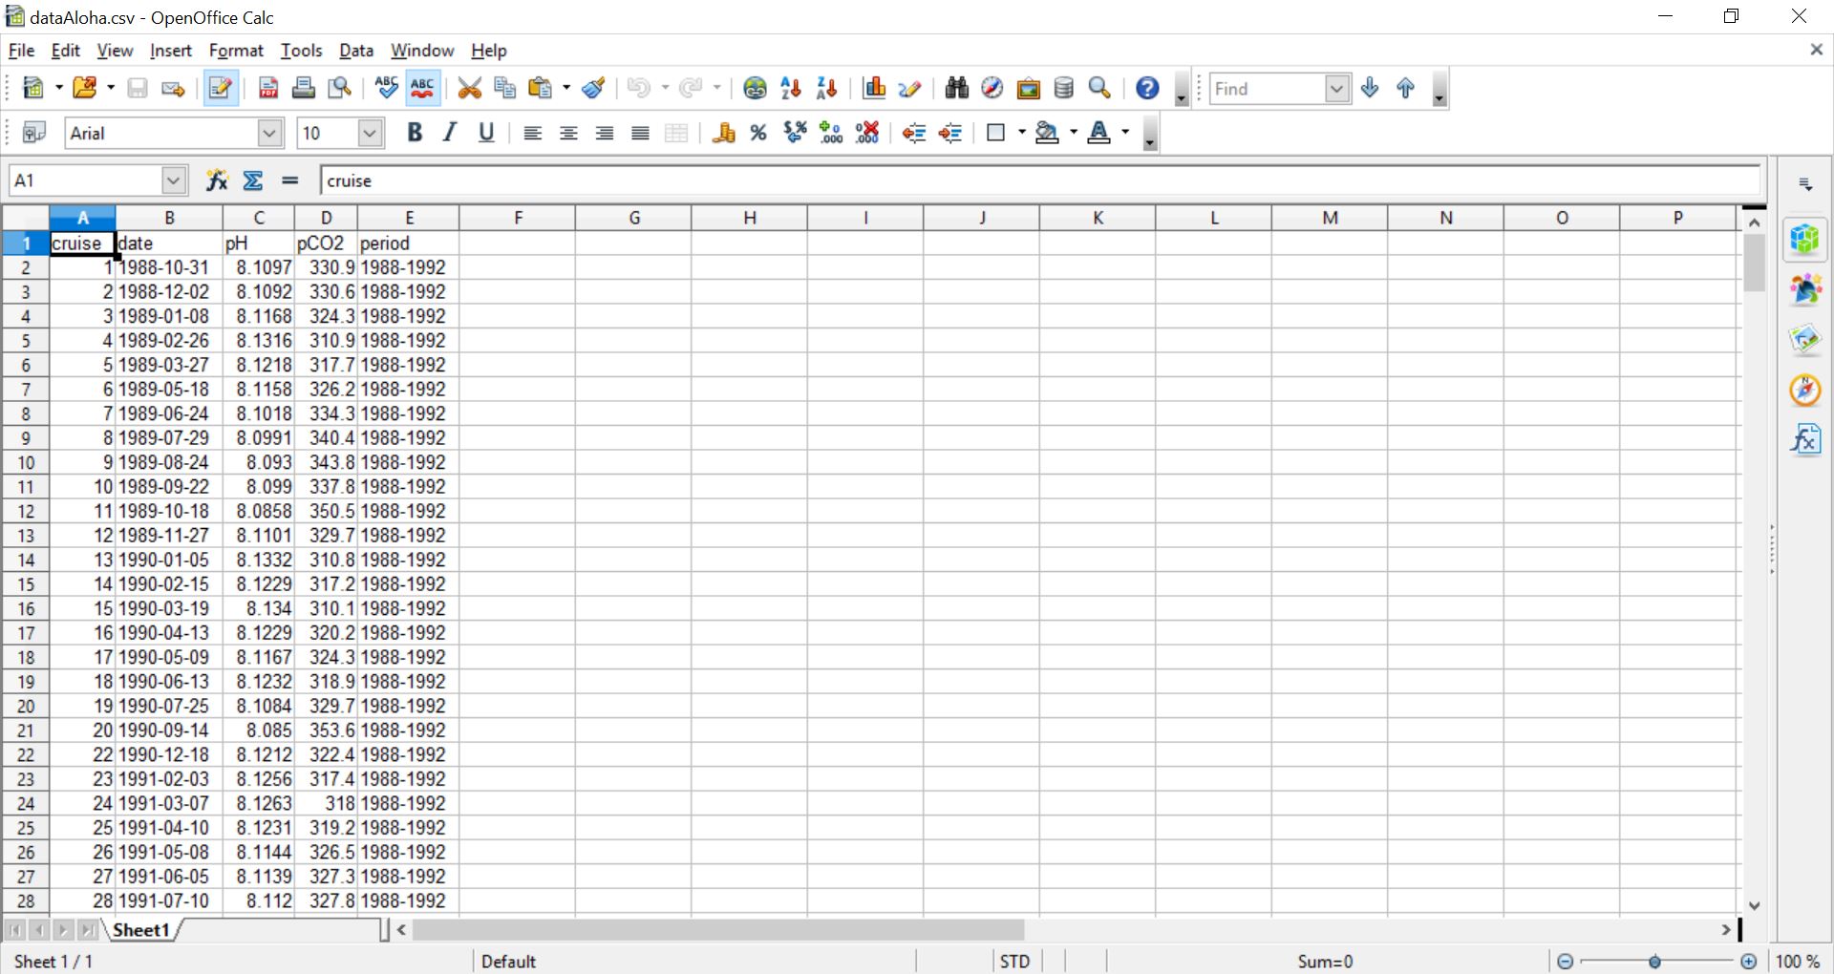The height and width of the screenshot is (974, 1834).
Task: Expand the Font Size dropdown
Action: [371, 133]
